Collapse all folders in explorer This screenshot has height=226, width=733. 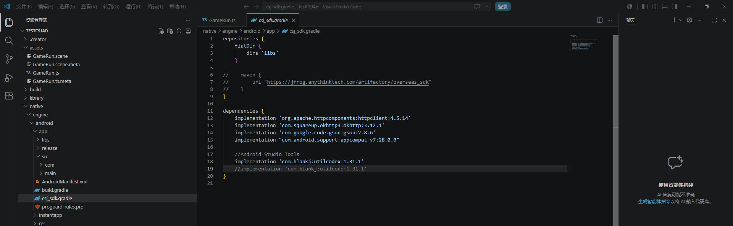[188, 31]
